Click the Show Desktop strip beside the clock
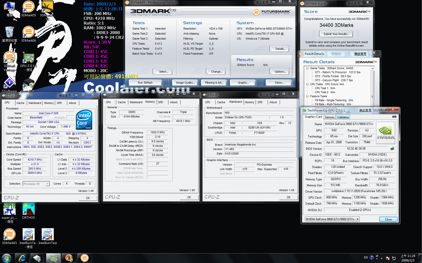 (x=420, y=258)
